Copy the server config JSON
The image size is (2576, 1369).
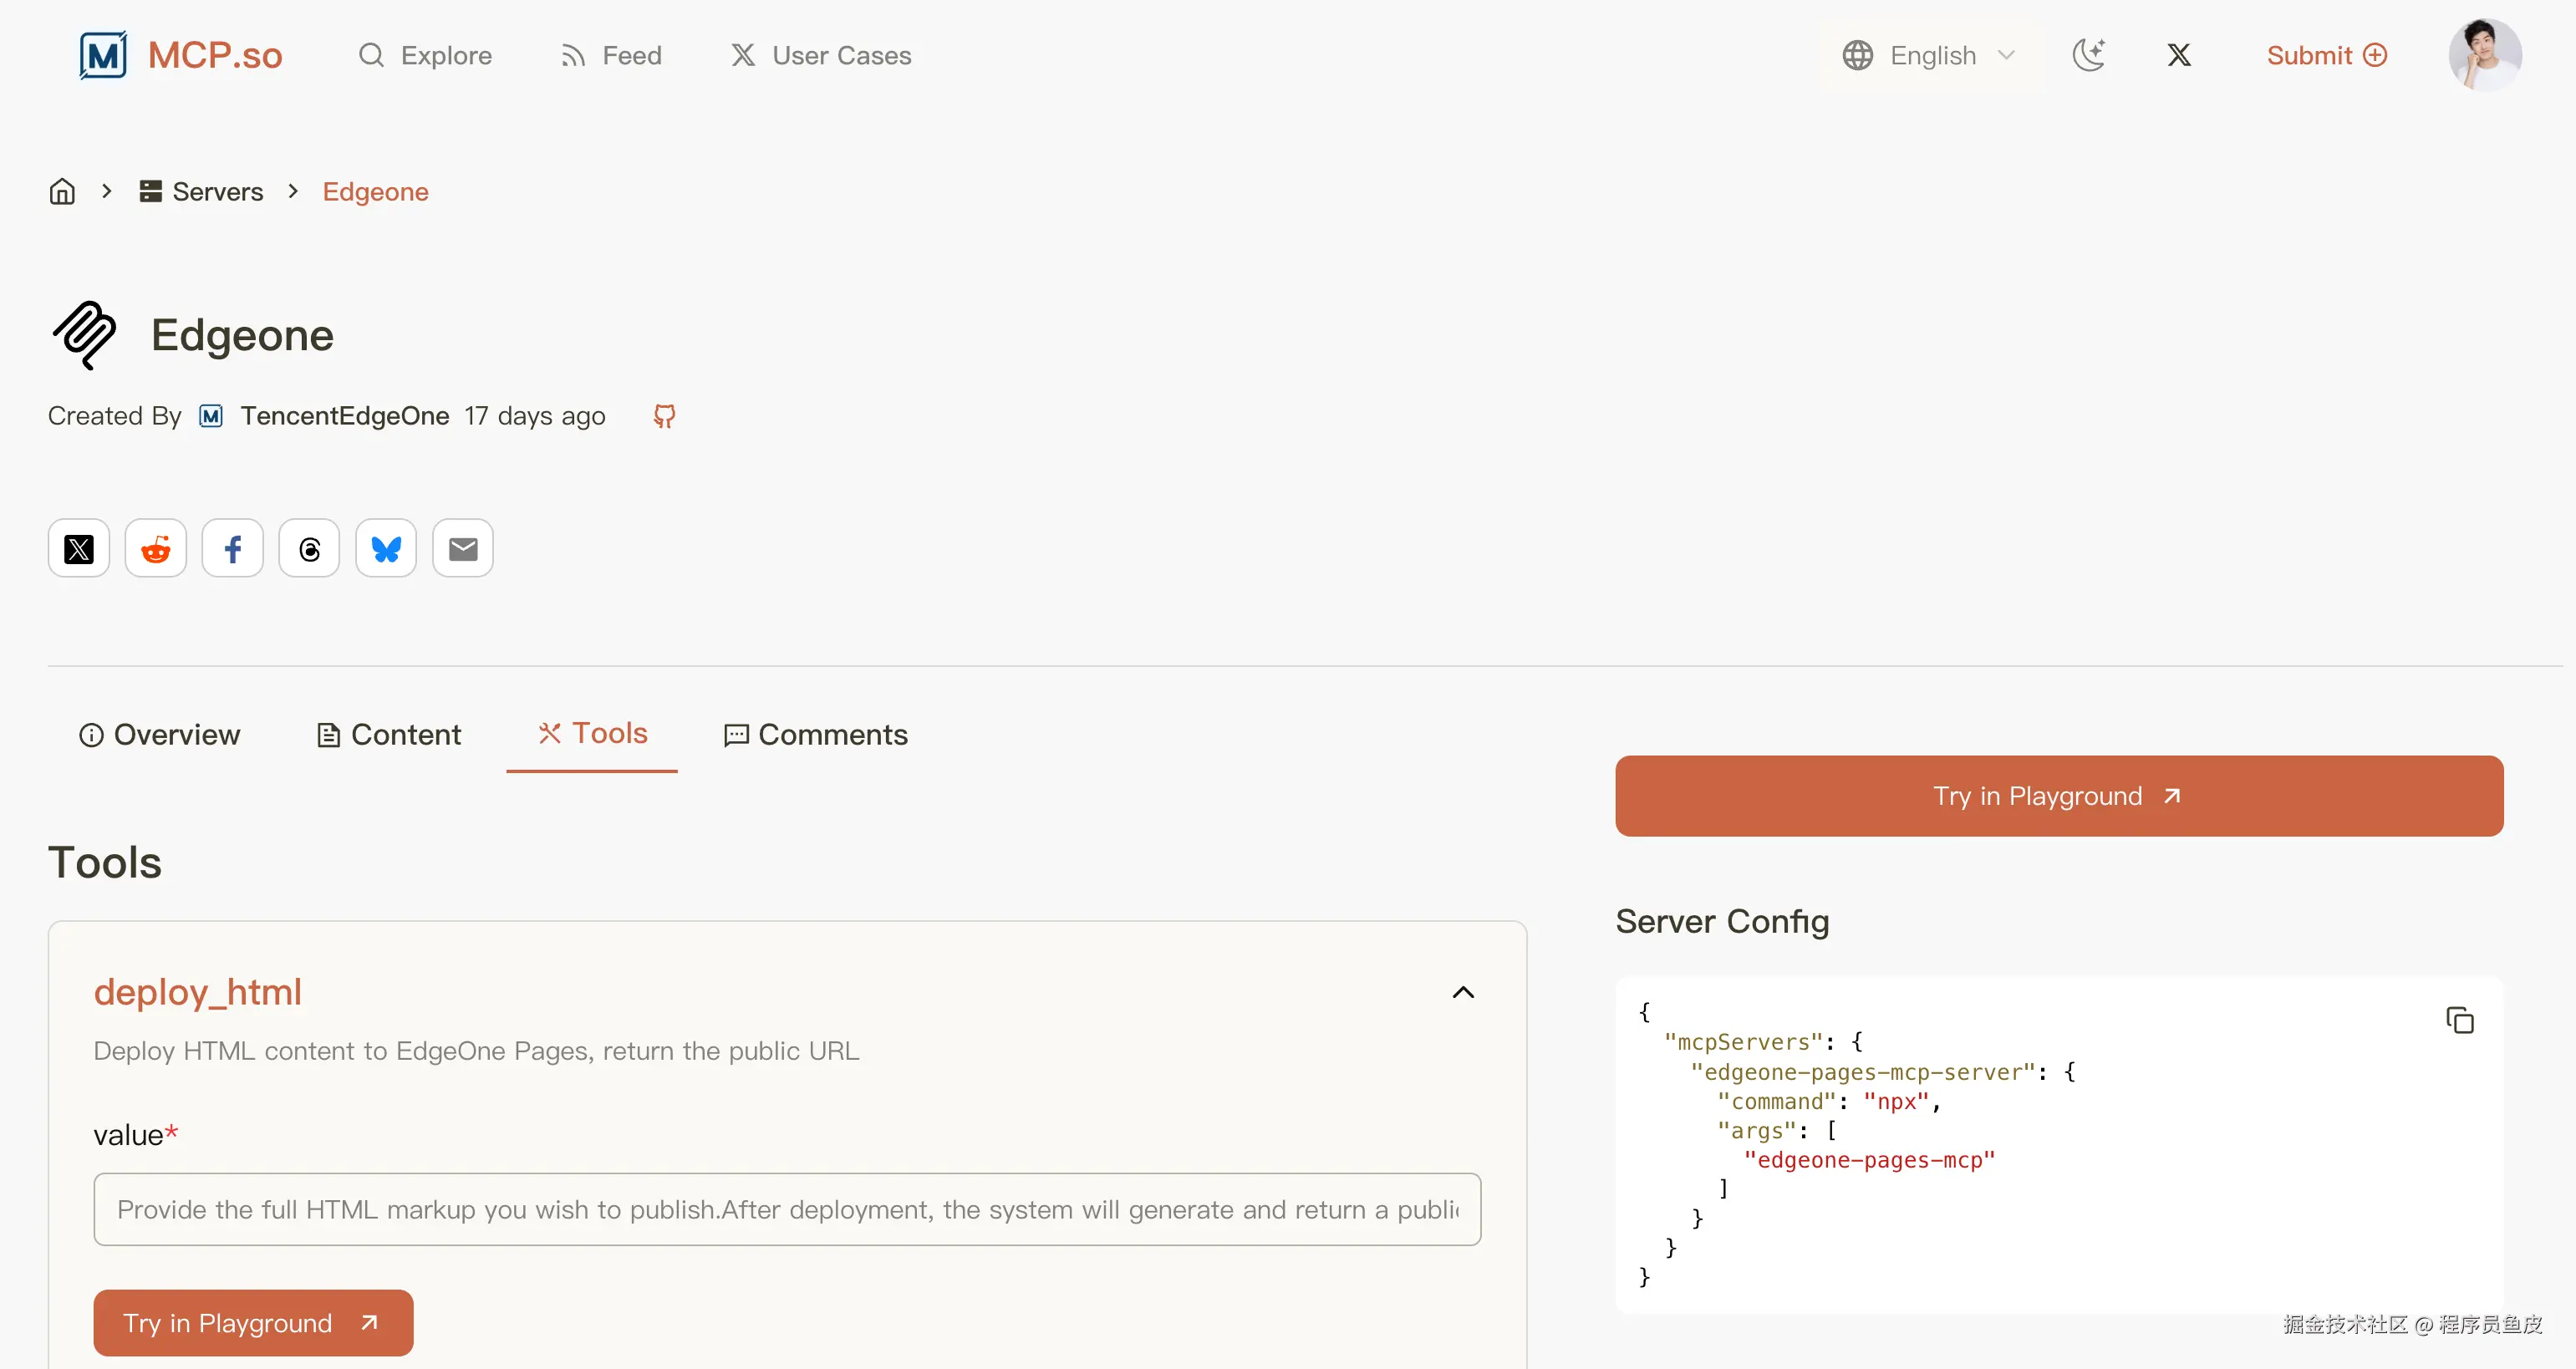[x=2459, y=1020]
